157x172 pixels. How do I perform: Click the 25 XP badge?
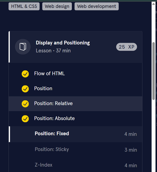click(126, 47)
